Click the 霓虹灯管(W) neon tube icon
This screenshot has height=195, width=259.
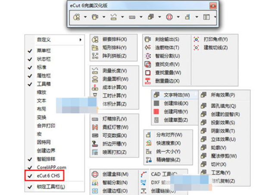pyautogui.click(x=95, y=127)
